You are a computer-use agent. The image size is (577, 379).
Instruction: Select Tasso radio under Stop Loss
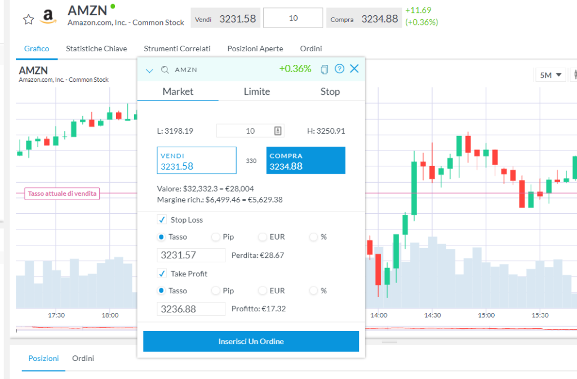pos(161,237)
